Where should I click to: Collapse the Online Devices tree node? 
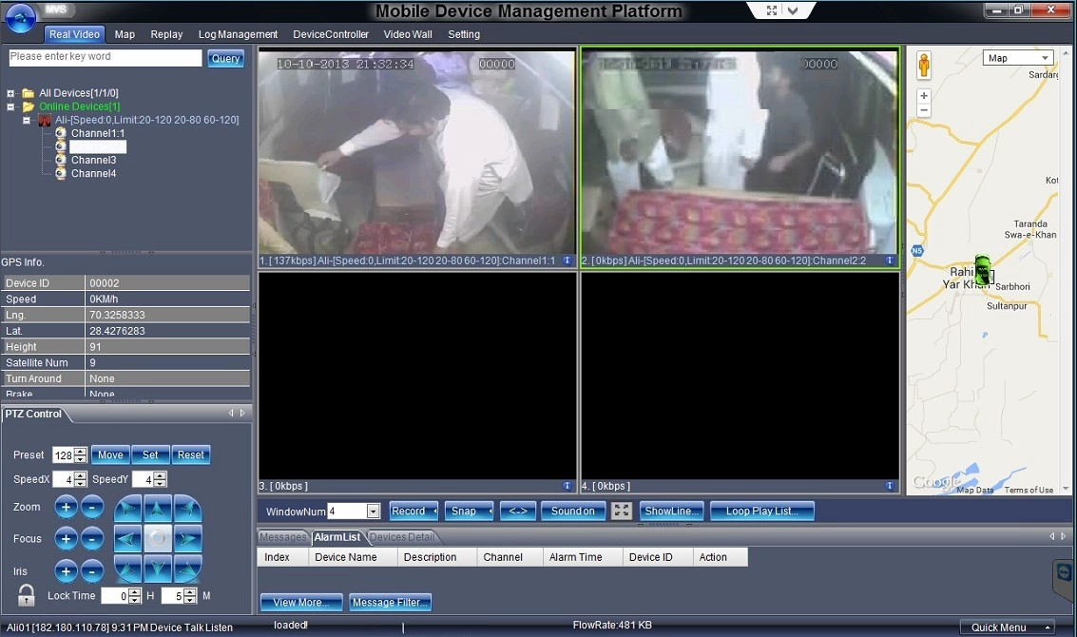[10, 106]
